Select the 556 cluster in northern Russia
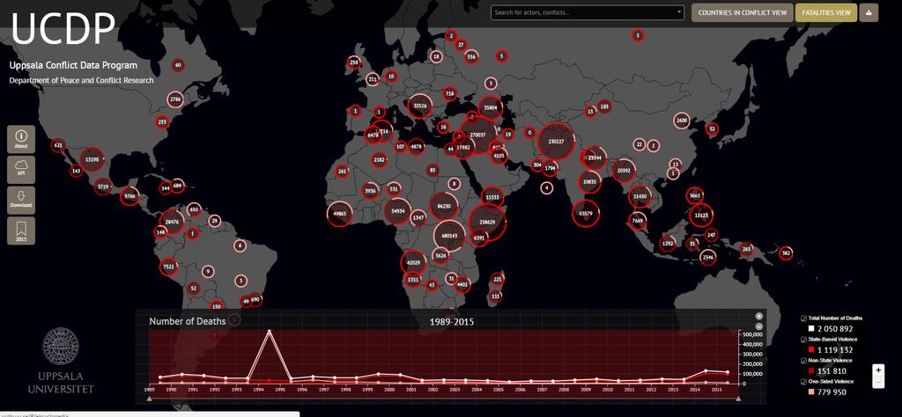902x417 pixels. 471,57
